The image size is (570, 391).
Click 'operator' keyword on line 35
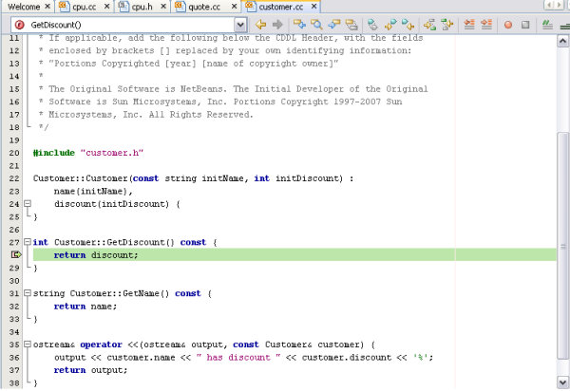[101, 344]
